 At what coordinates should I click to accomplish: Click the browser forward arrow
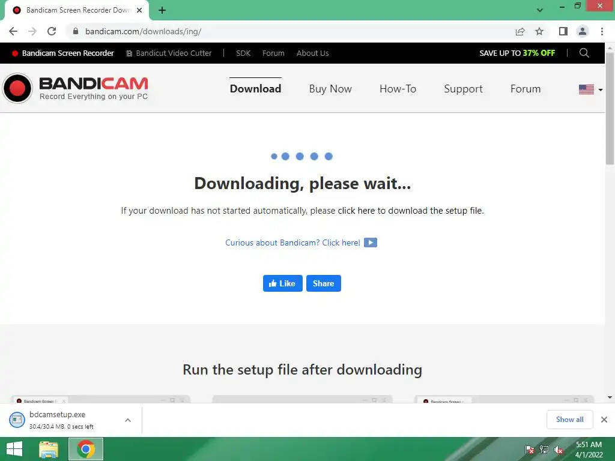click(32, 31)
